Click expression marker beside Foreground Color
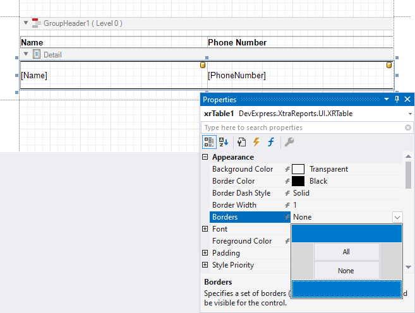The height and width of the screenshot is (313, 415). pos(287,241)
